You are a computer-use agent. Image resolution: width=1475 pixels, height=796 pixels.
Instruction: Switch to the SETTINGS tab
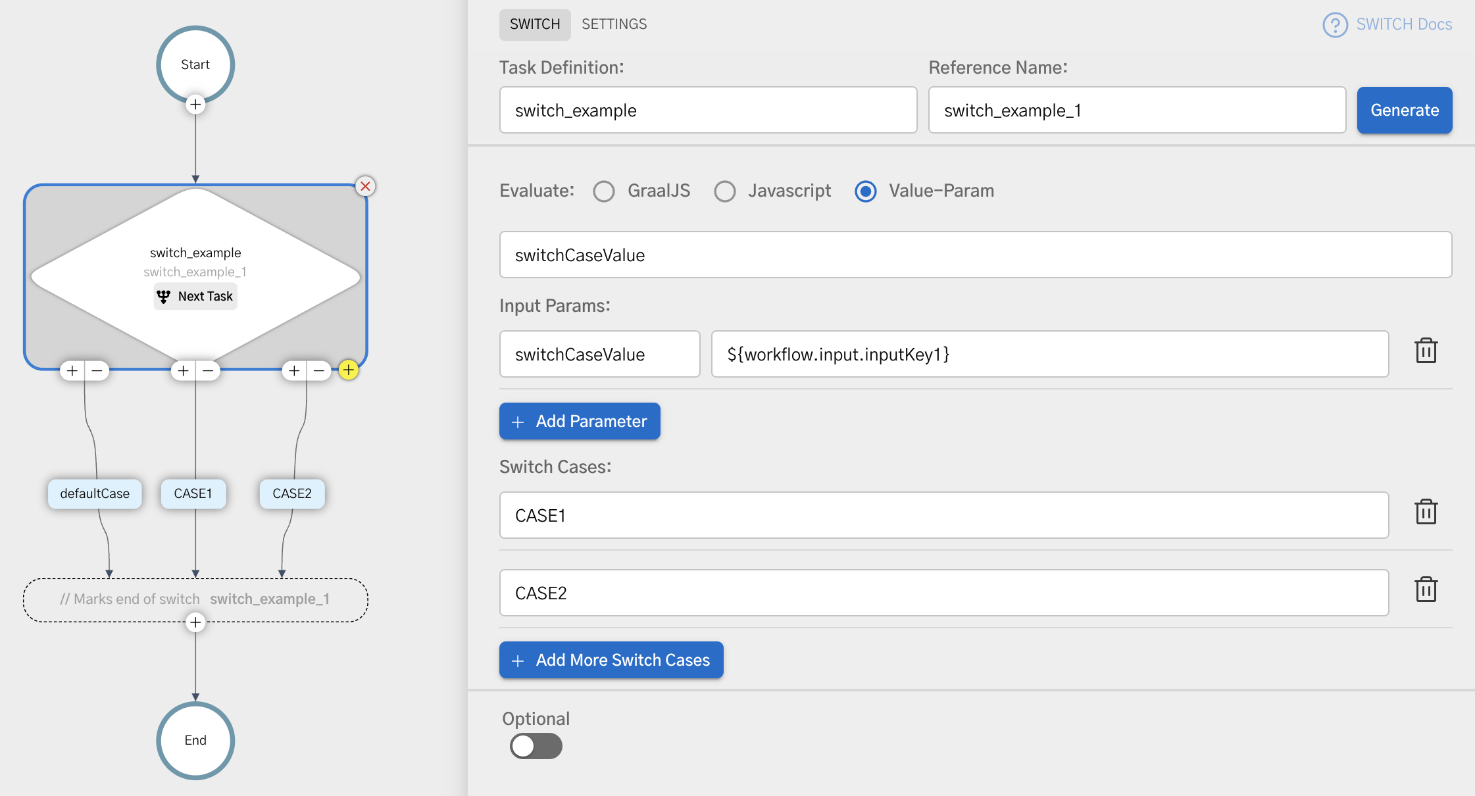(614, 24)
